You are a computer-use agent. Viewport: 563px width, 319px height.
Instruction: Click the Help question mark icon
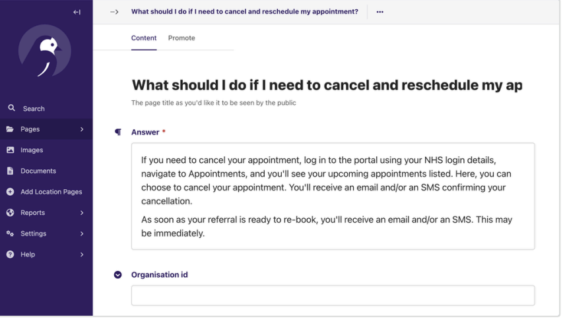click(11, 254)
